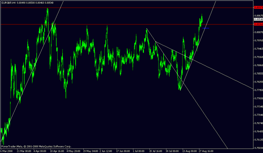Click the 27 Aug 16:00 date label
The image size is (263, 153).
coord(206,151)
